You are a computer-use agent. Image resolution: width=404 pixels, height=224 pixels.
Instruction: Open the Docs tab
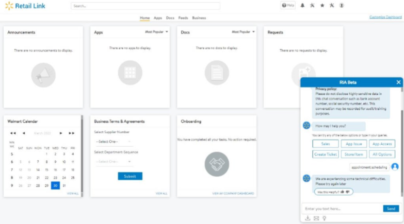click(170, 18)
